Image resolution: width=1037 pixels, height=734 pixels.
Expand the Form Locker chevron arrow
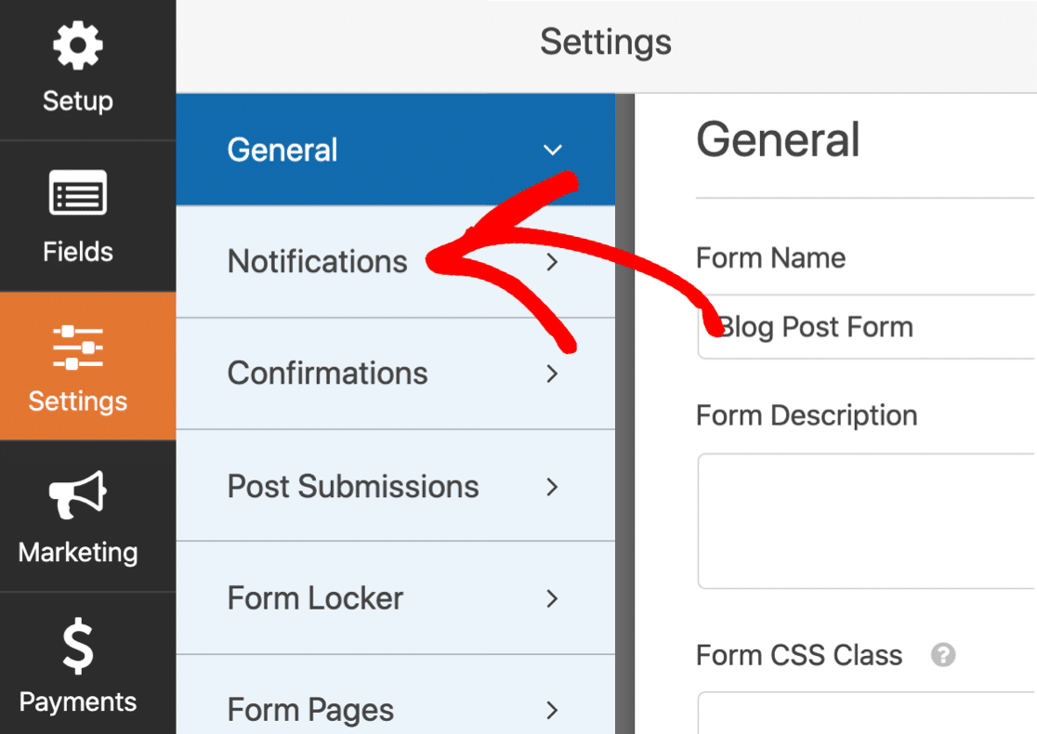point(553,598)
